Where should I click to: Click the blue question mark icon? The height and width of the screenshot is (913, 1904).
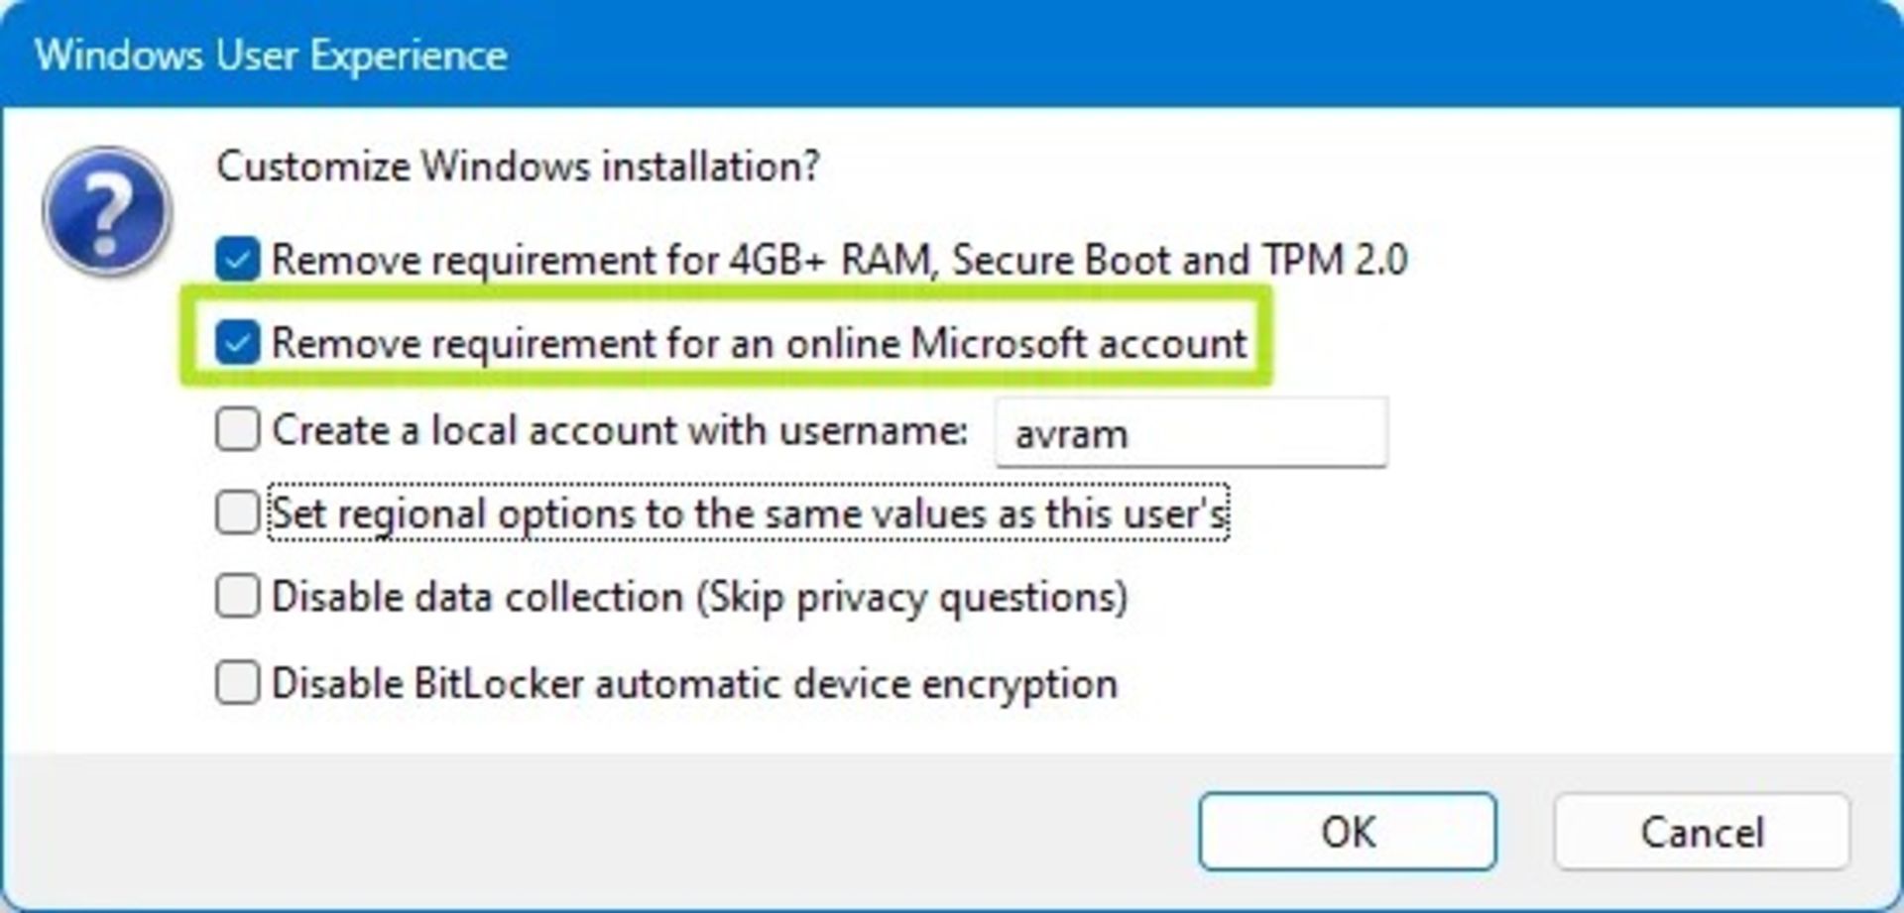click(107, 211)
